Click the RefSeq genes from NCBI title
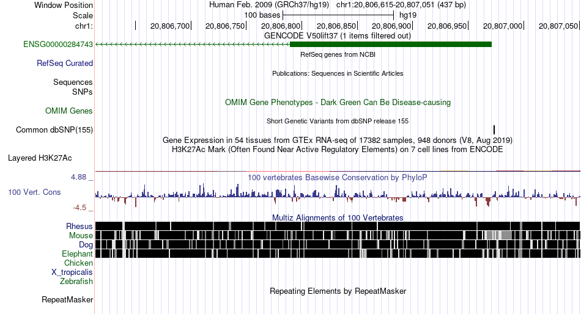Image resolution: width=581 pixels, height=314 pixels. (338, 54)
